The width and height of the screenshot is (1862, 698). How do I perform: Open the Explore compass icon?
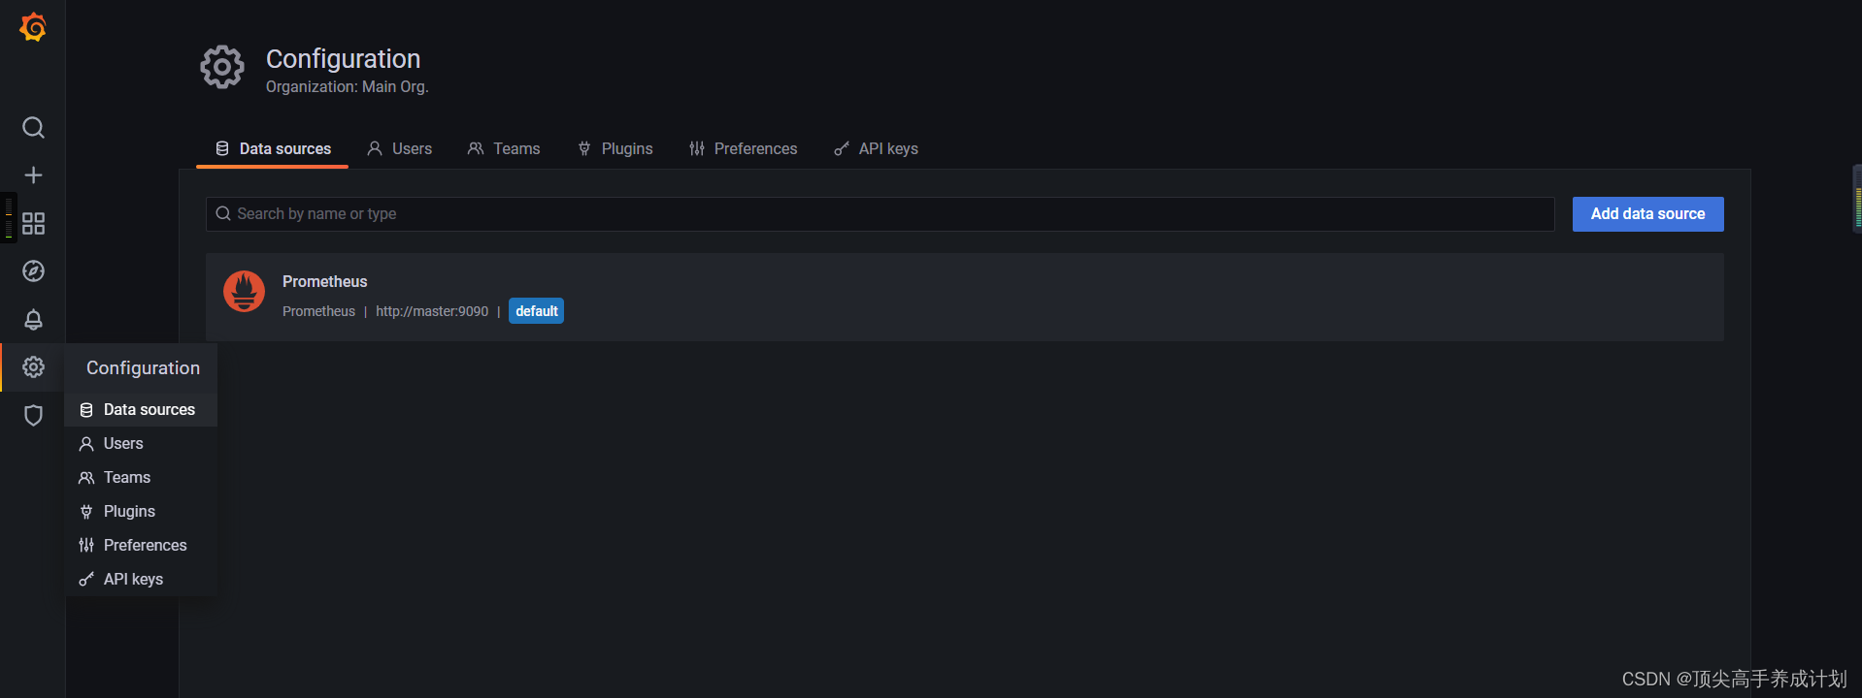point(33,271)
